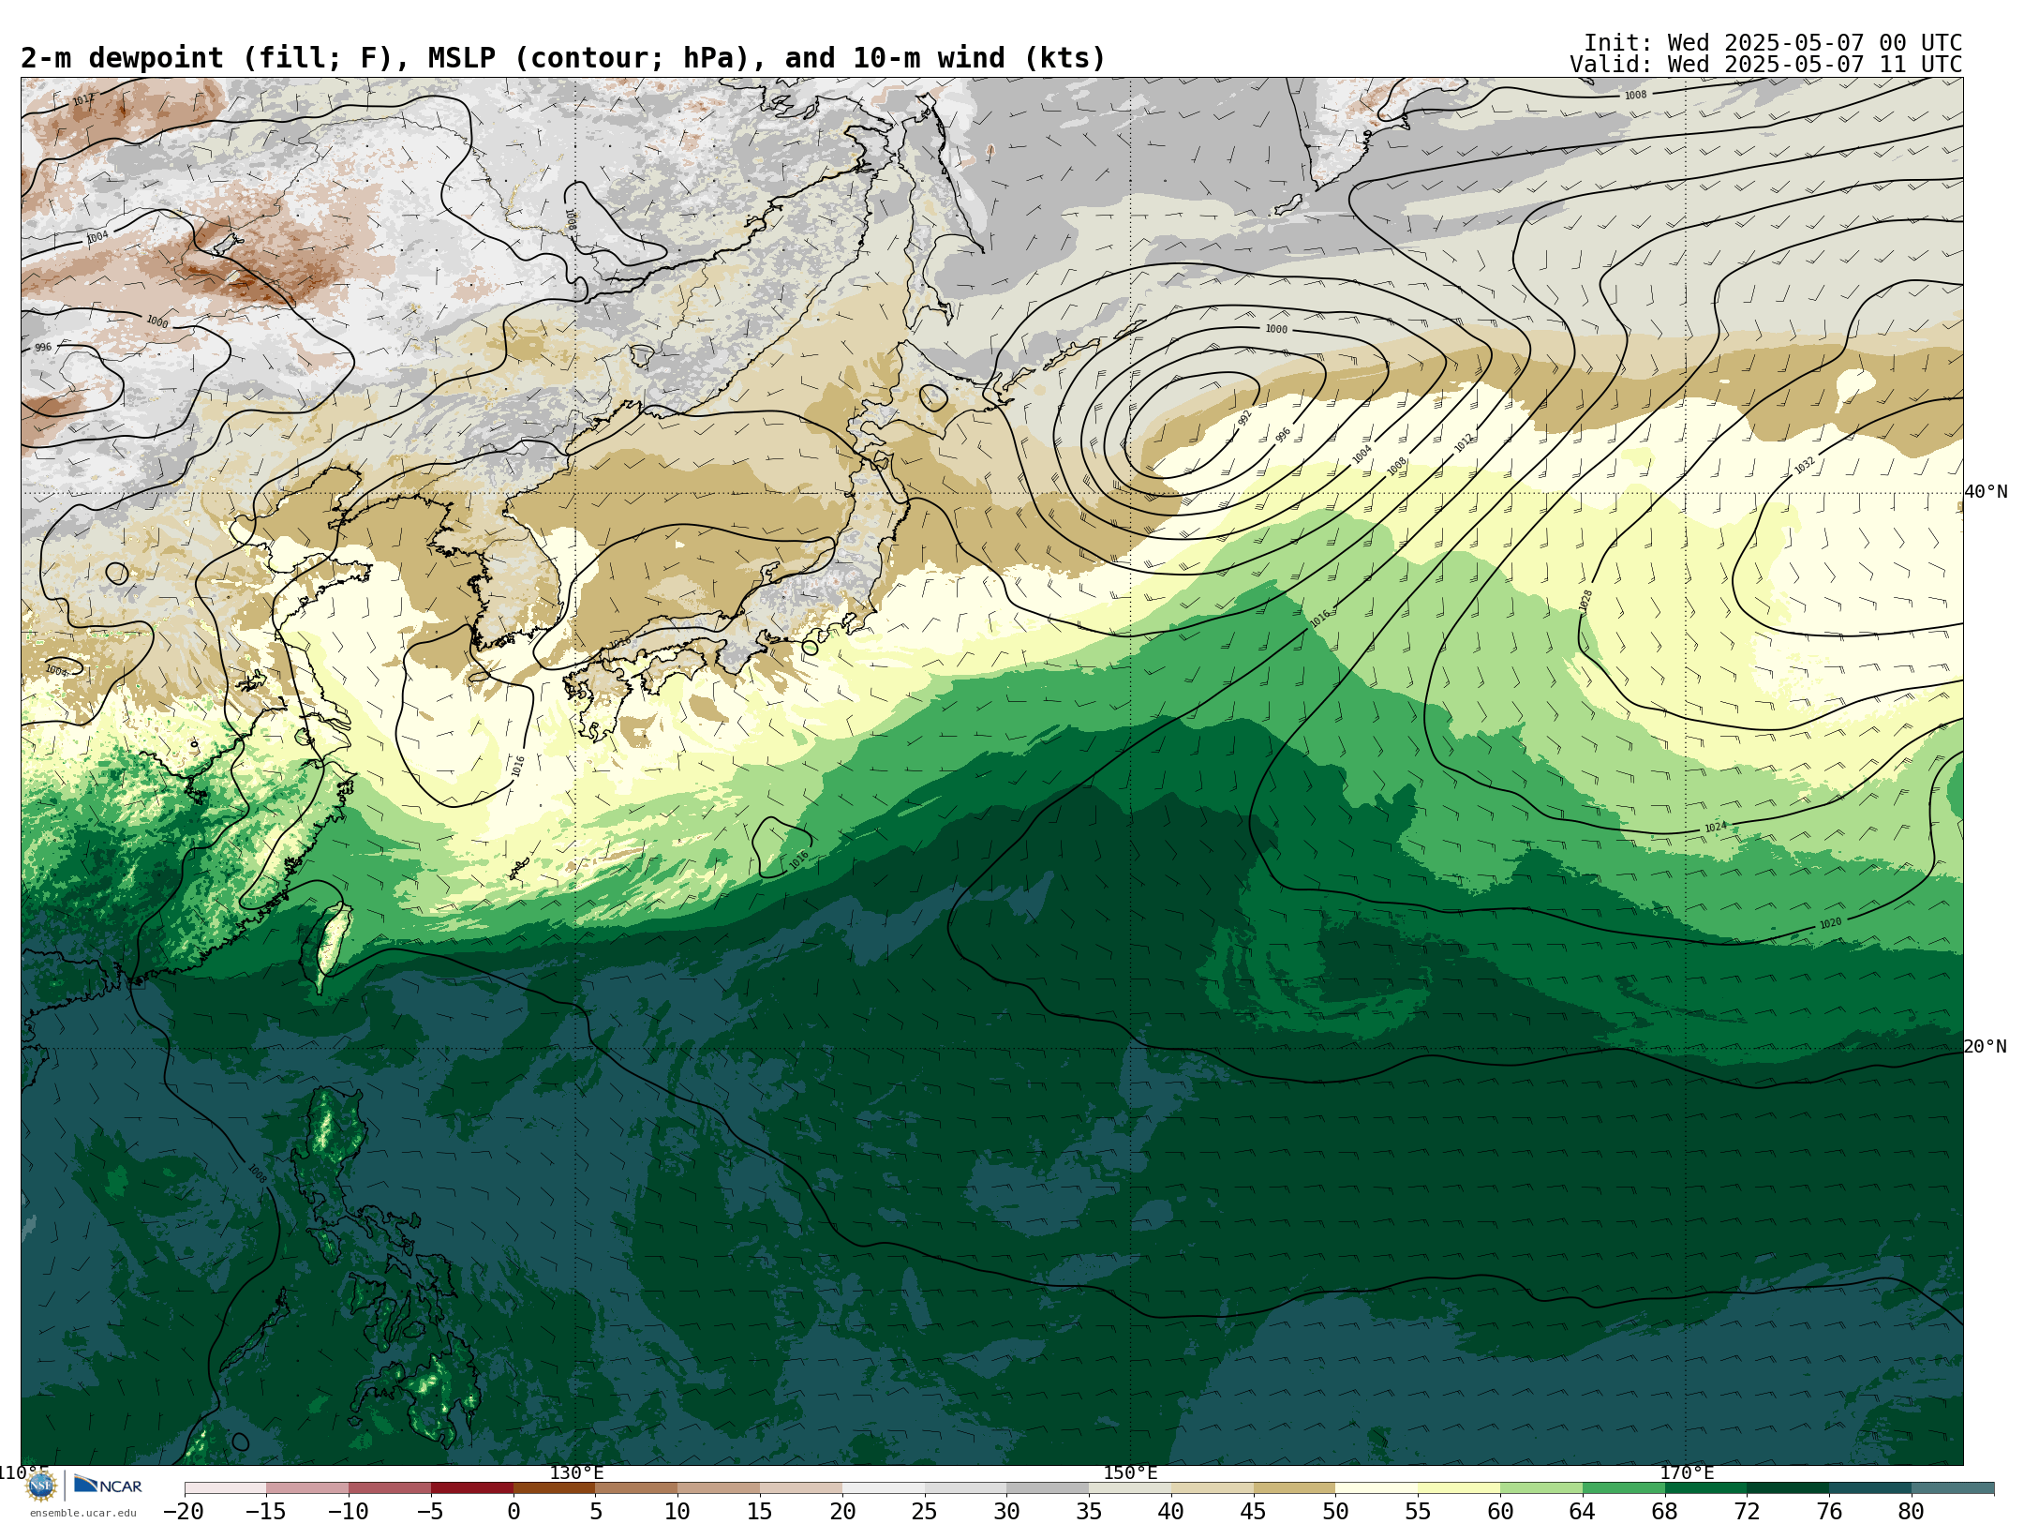Pick the colorbar segment between -10 and -5

(x=390, y=1488)
